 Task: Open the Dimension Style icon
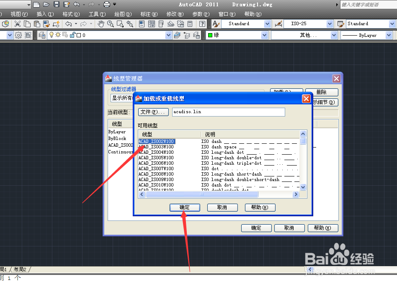278,24
